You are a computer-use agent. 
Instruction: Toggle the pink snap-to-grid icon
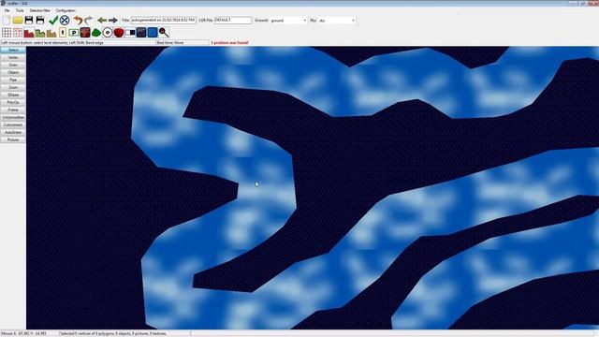coord(18,33)
